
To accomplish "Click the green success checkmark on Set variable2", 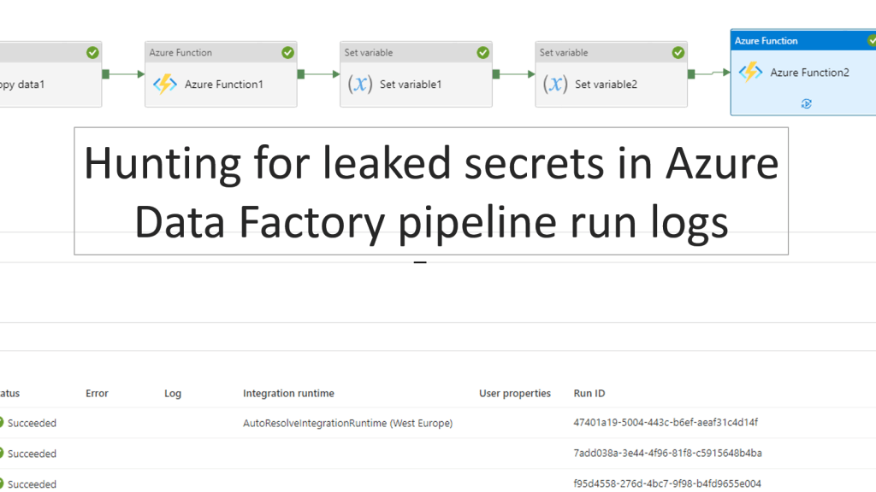I will tap(678, 53).
